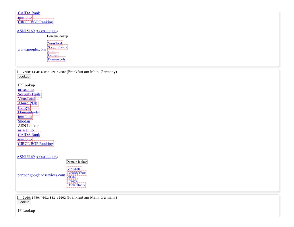Open Domaintools lookup for partner.googleadservices.com
This screenshot has width=294, height=227.
(76, 185)
